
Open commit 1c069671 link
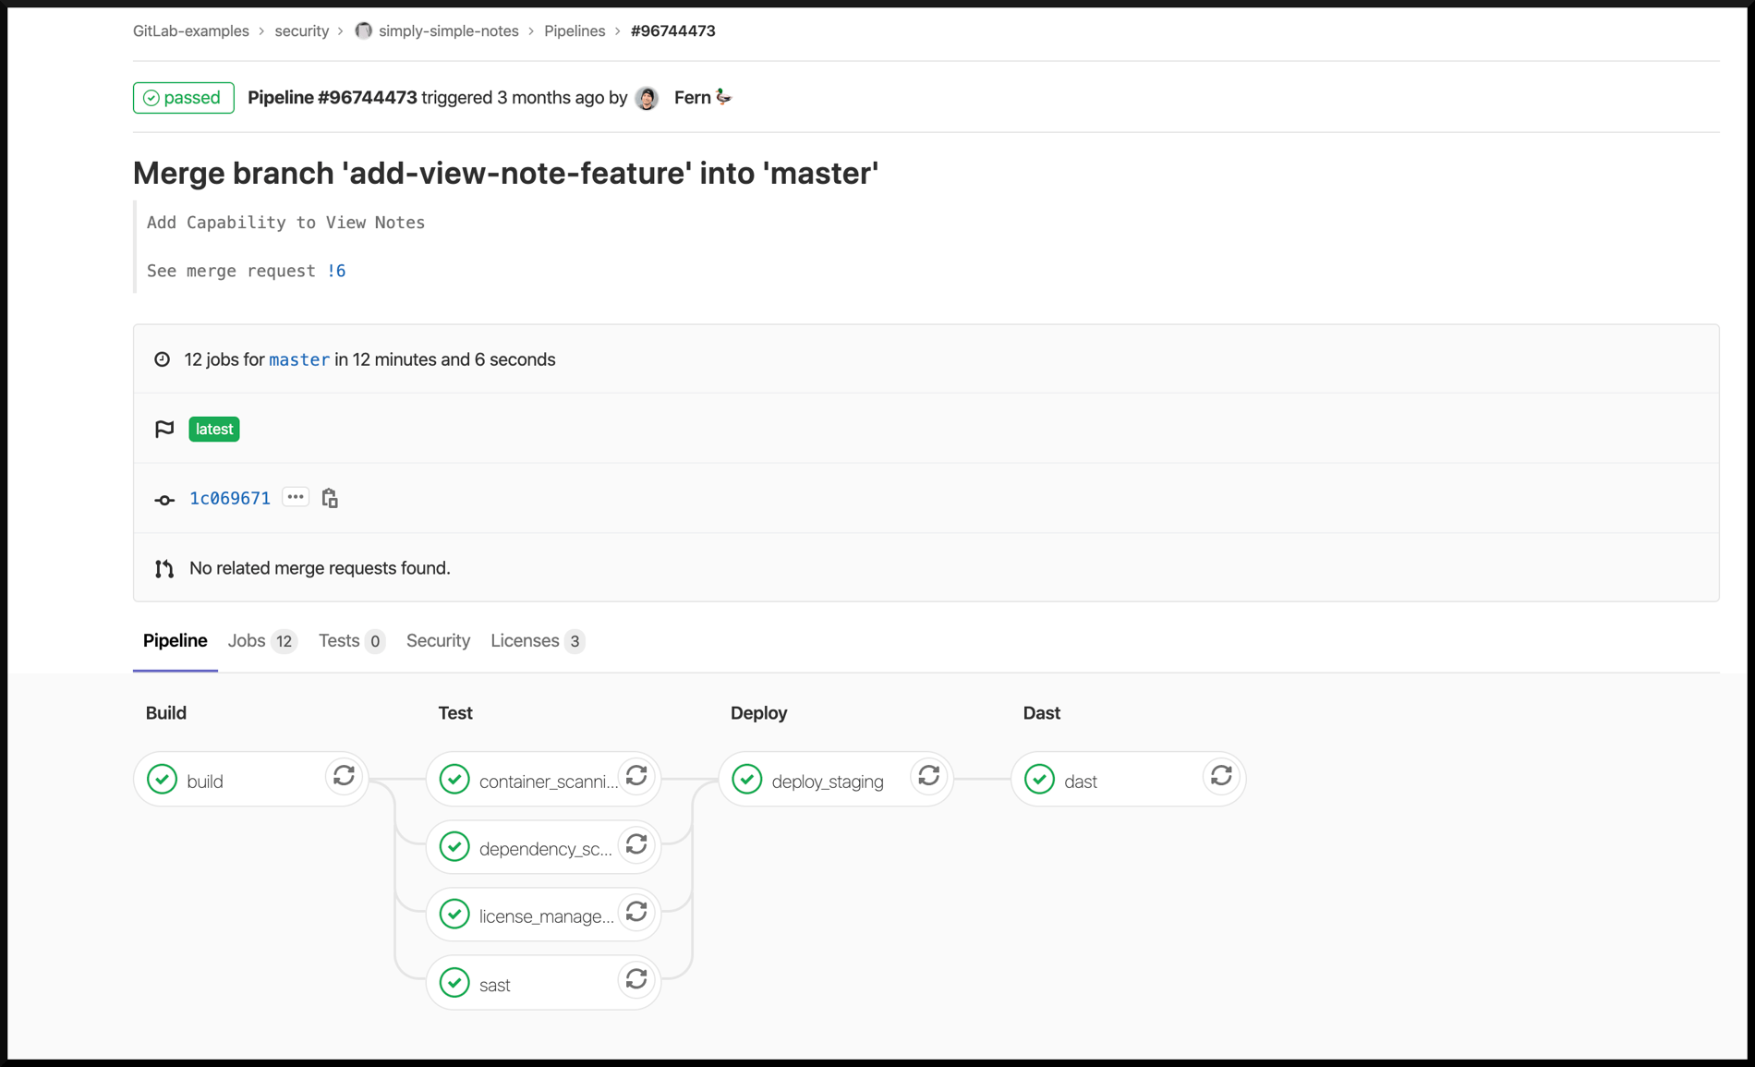230,499
